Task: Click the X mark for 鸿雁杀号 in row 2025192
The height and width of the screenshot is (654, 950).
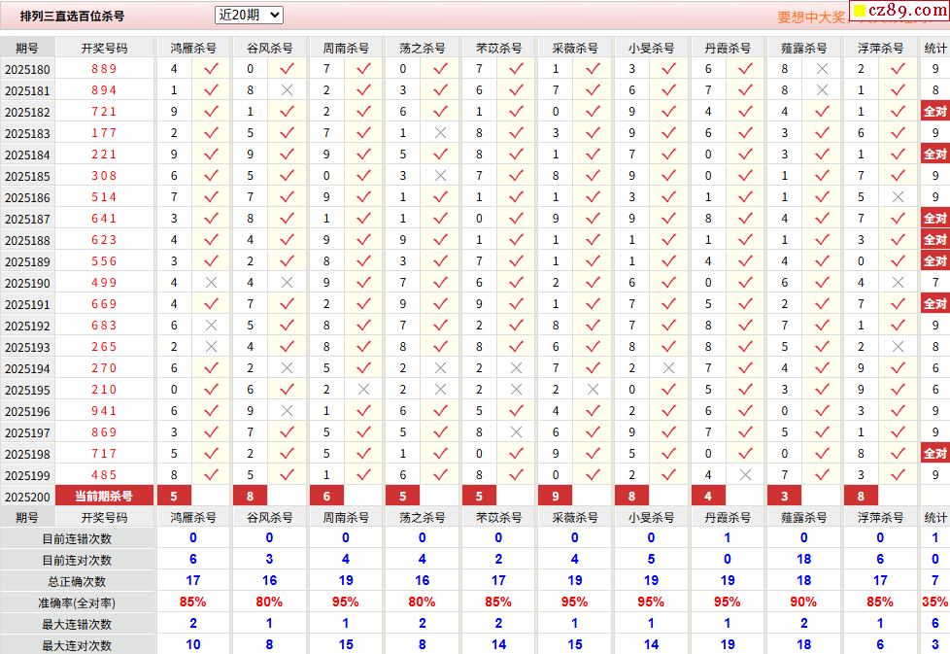Action: 211,326
